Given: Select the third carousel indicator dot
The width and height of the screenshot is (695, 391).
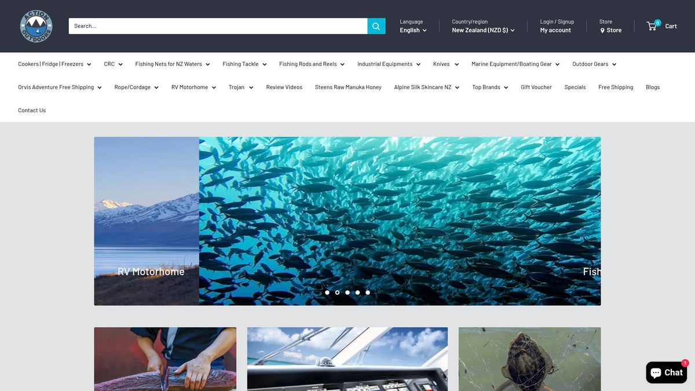Looking at the screenshot, I should tap(348, 293).
